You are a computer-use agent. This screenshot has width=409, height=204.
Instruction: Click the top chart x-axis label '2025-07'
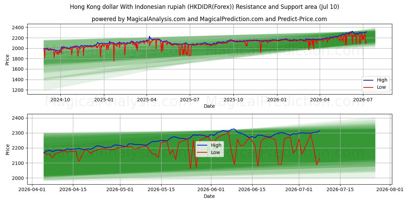click(190, 100)
